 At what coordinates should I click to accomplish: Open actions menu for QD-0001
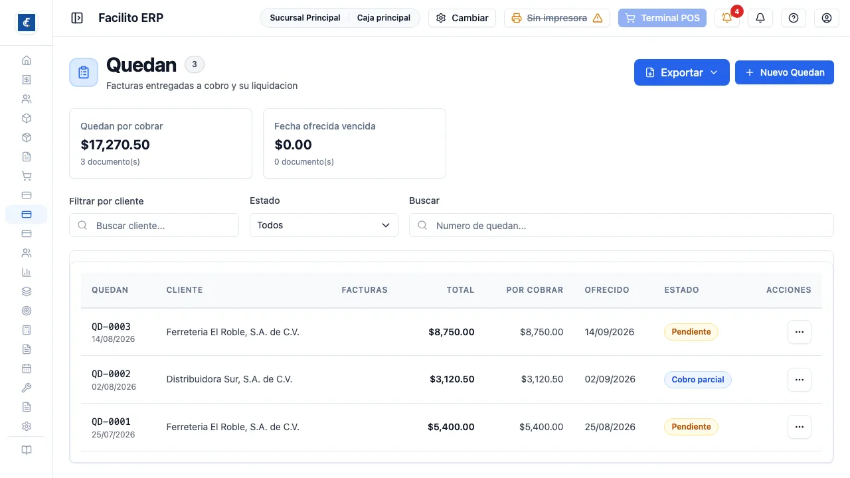point(800,427)
